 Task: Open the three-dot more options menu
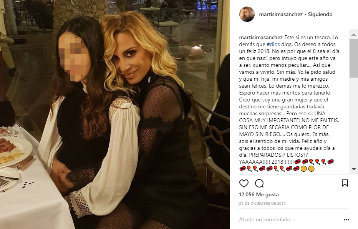[x=346, y=220]
